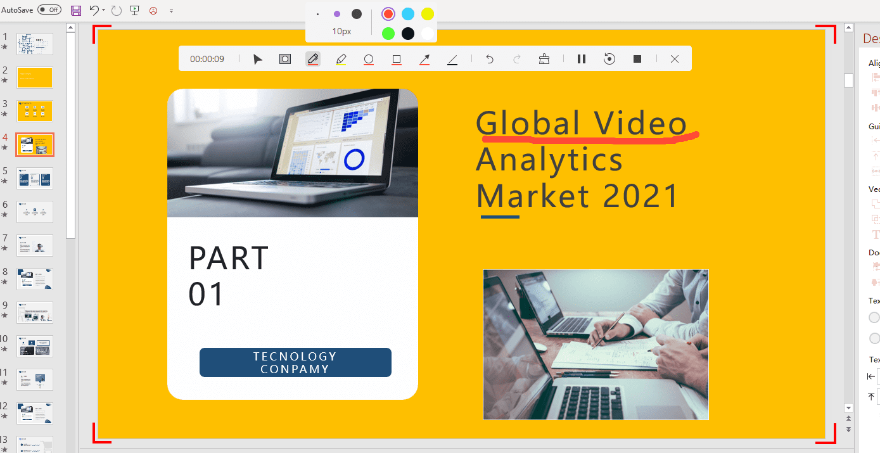Select the green pen color swatch
Image resolution: width=880 pixels, height=453 pixels.
coord(388,33)
